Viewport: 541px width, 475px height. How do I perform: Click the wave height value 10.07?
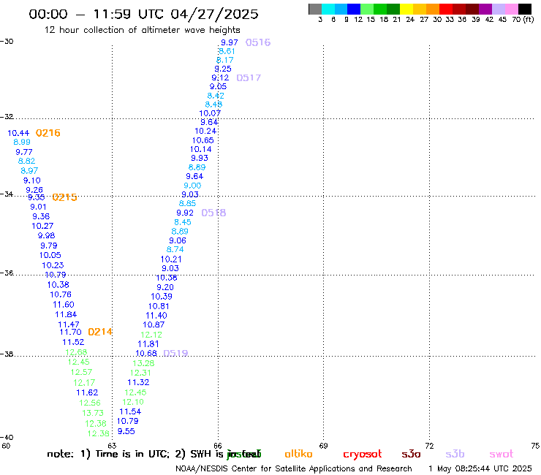point(210,113)
